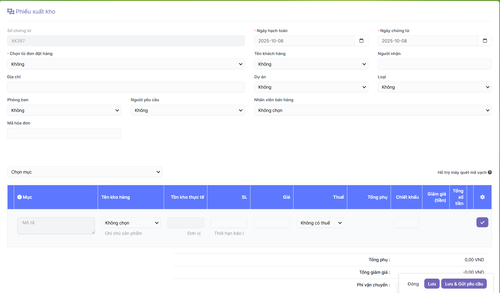
Task: Select a department in Phòng ban dropdown
Action: pyautogui.click(x=64, y=110)
